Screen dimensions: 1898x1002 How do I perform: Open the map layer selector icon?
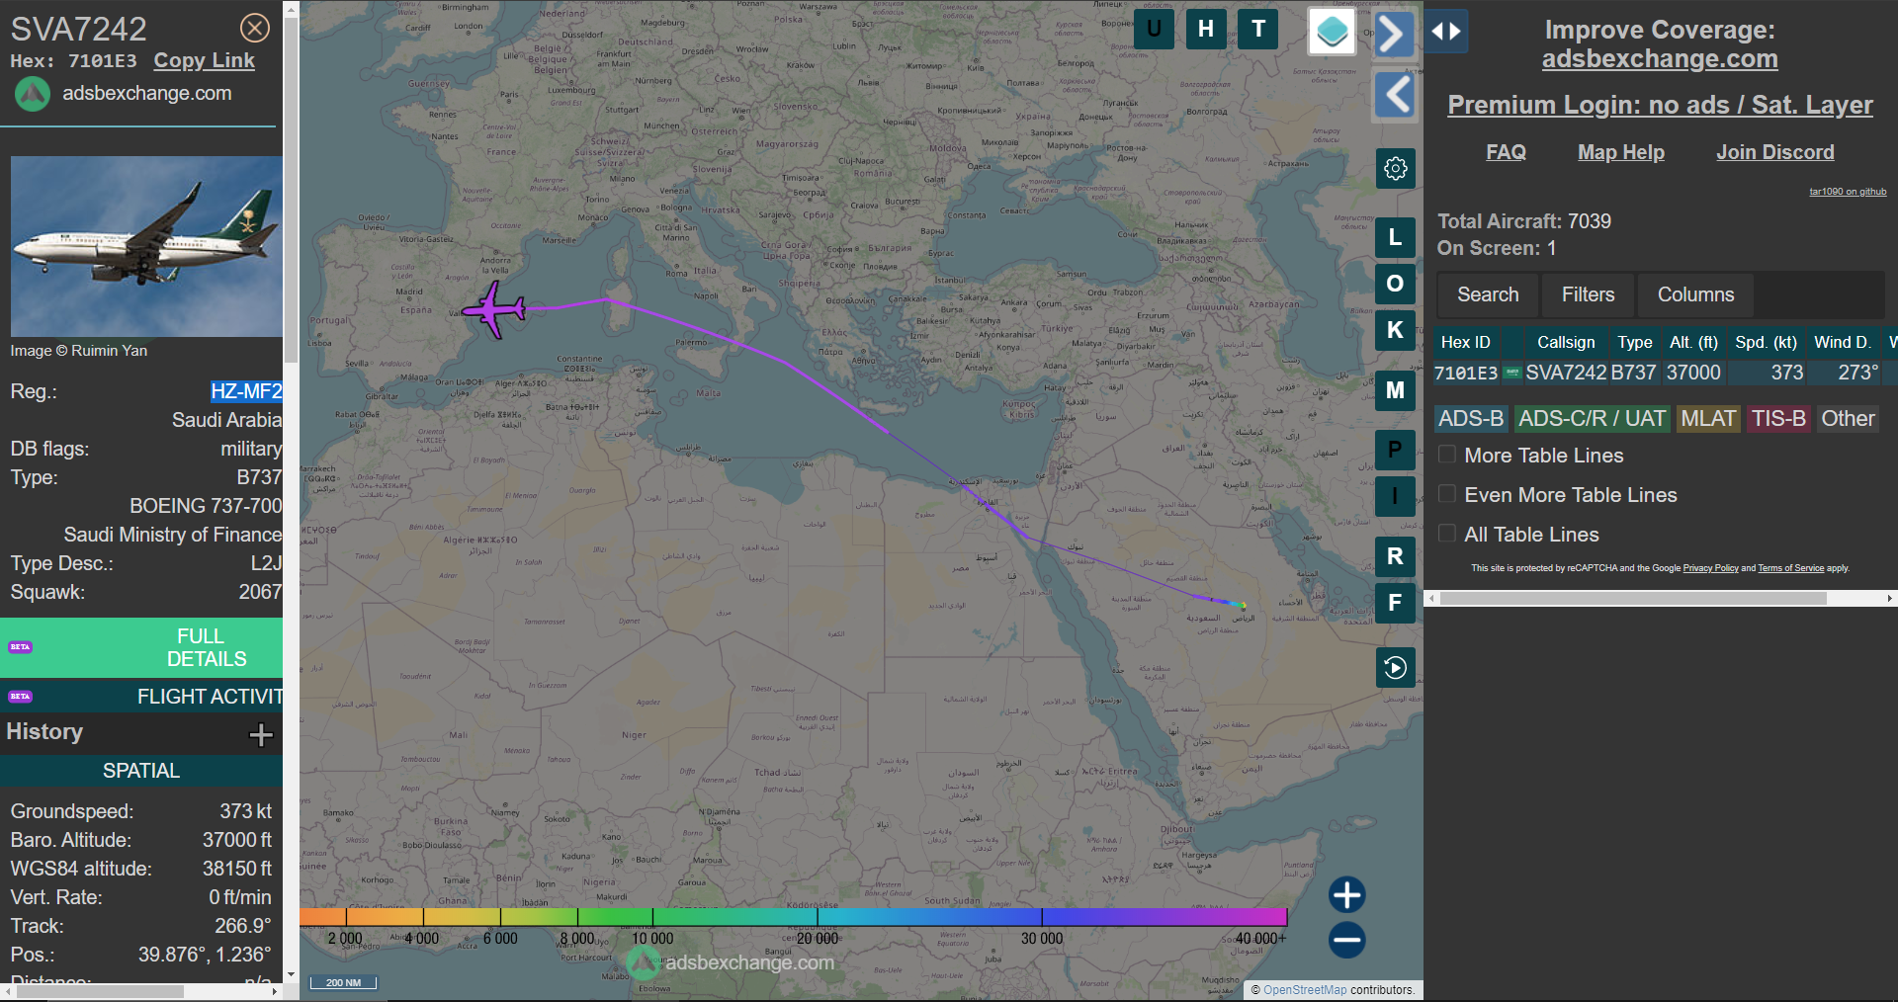pos(1332,32)
